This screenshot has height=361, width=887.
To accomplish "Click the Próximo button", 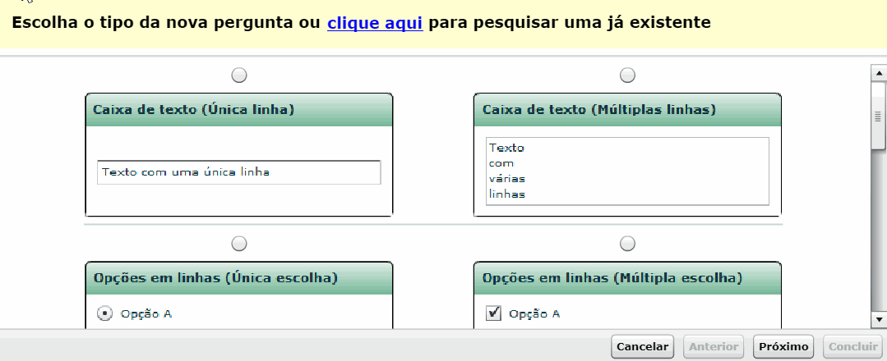I will coord(783,346).
